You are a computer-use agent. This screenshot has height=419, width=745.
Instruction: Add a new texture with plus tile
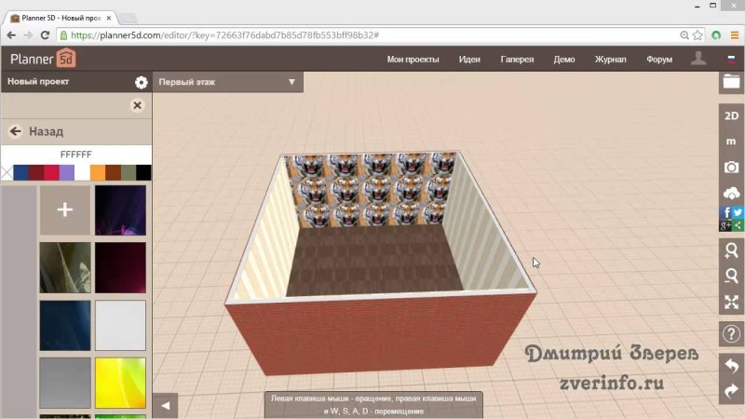coord(65,209)
